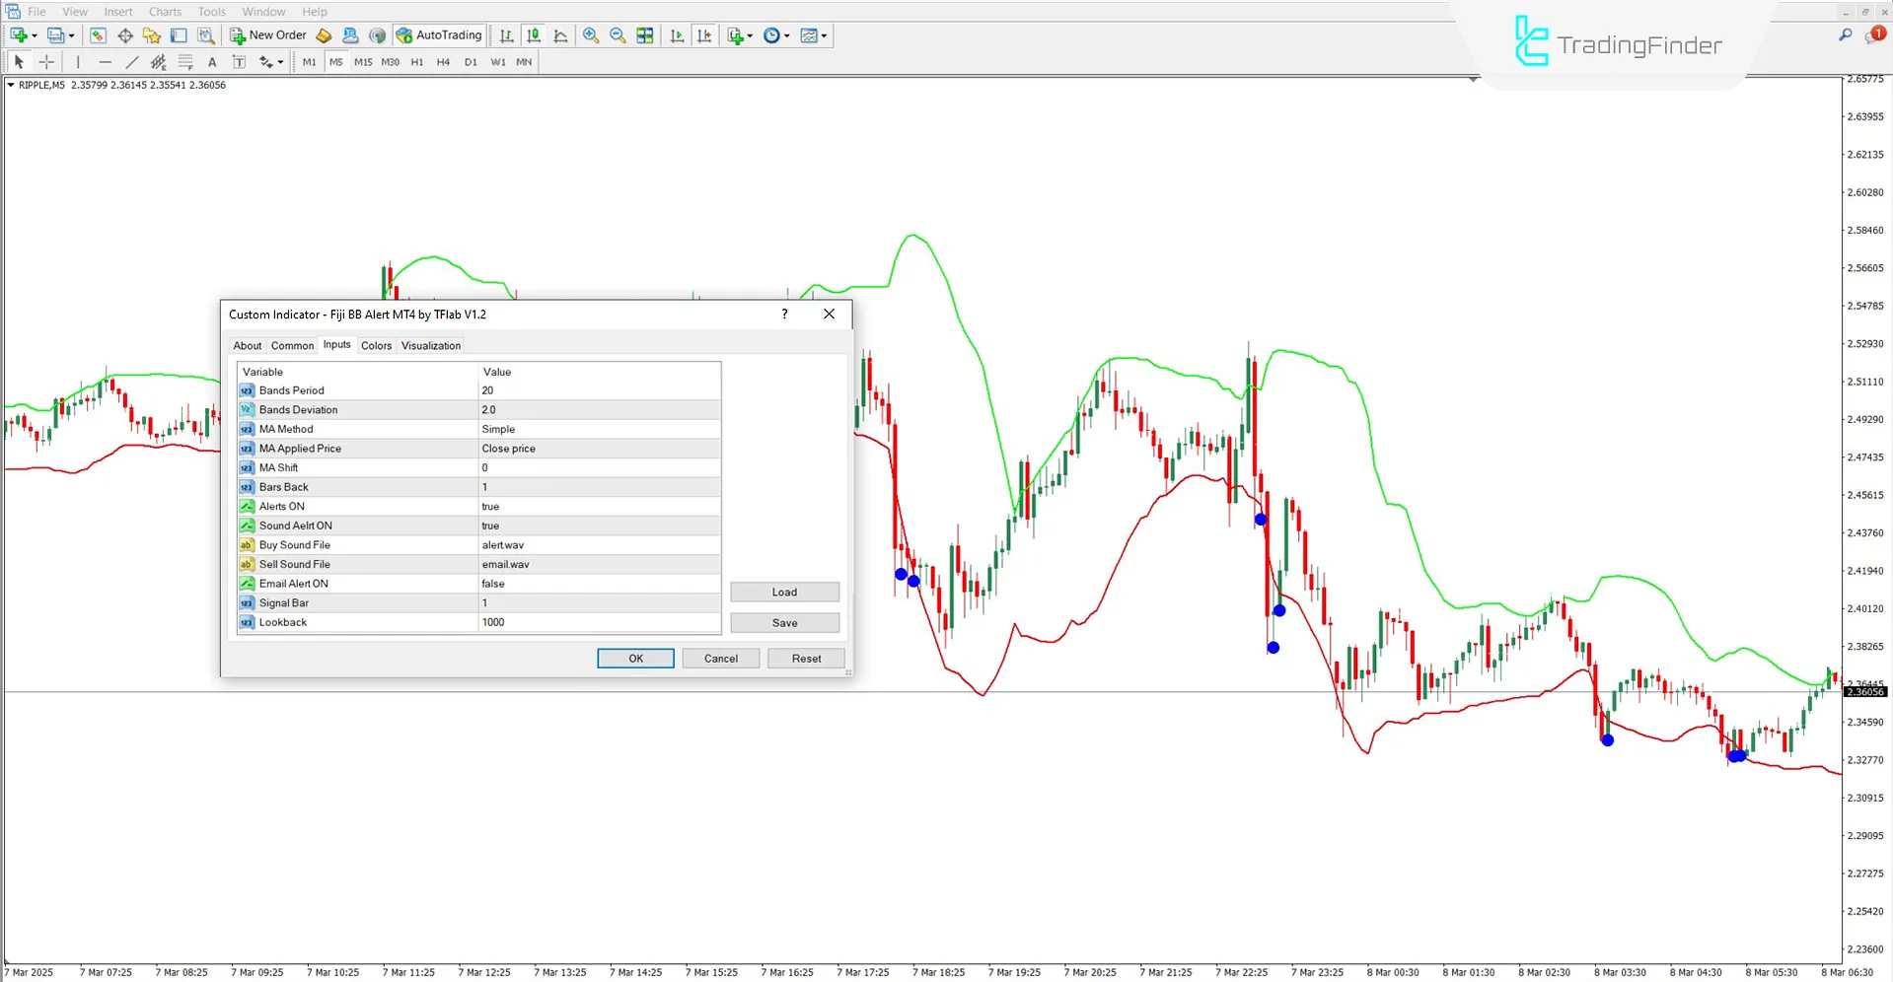Select the Text annotation tool
1893x982 pixels.
(212, 61)
